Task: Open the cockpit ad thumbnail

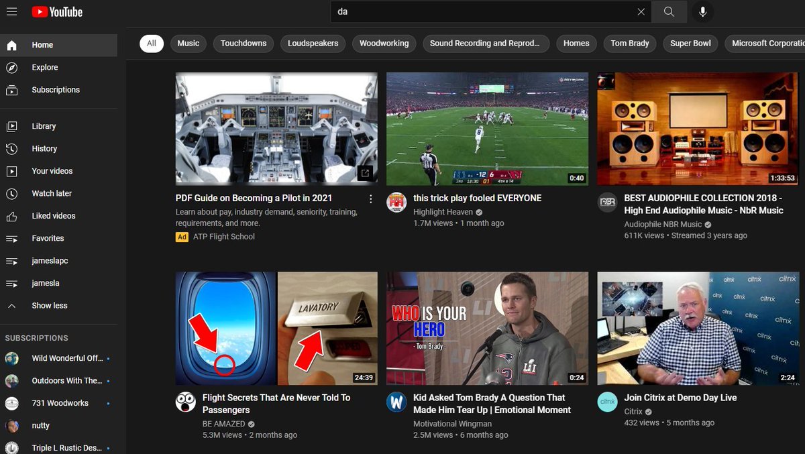Action: click(276, 129)
